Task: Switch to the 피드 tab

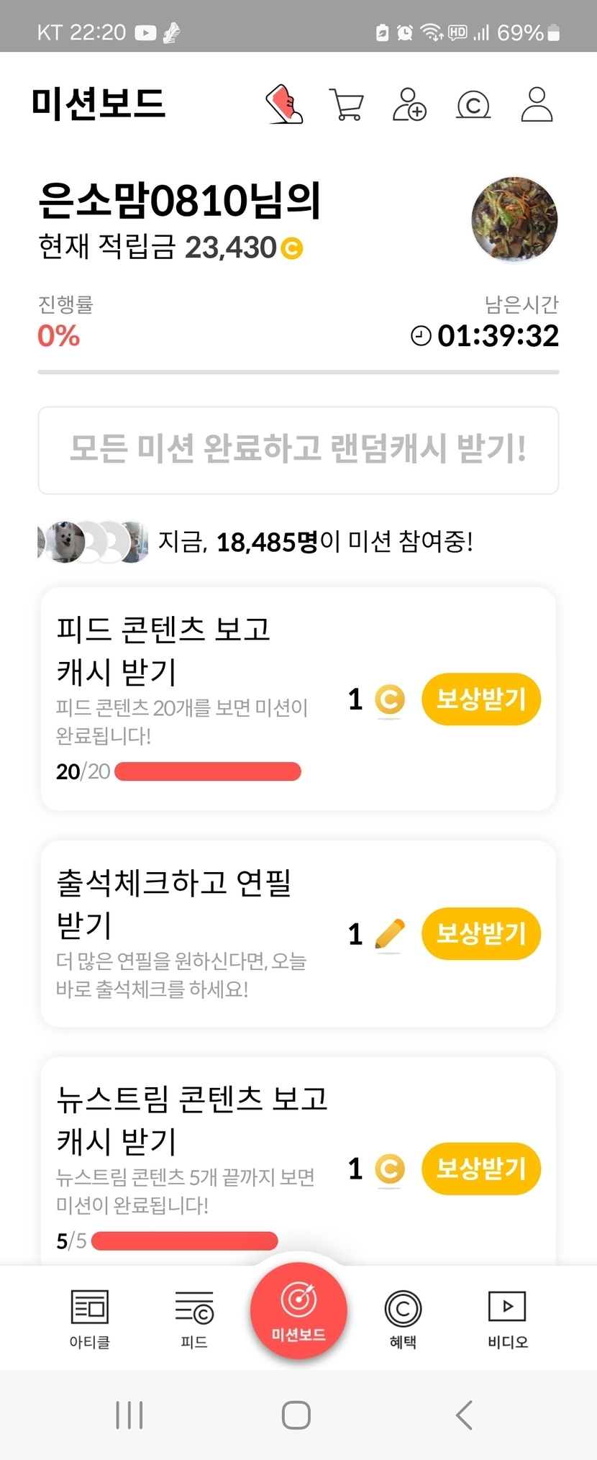Action: click(x=194, y=1318)
